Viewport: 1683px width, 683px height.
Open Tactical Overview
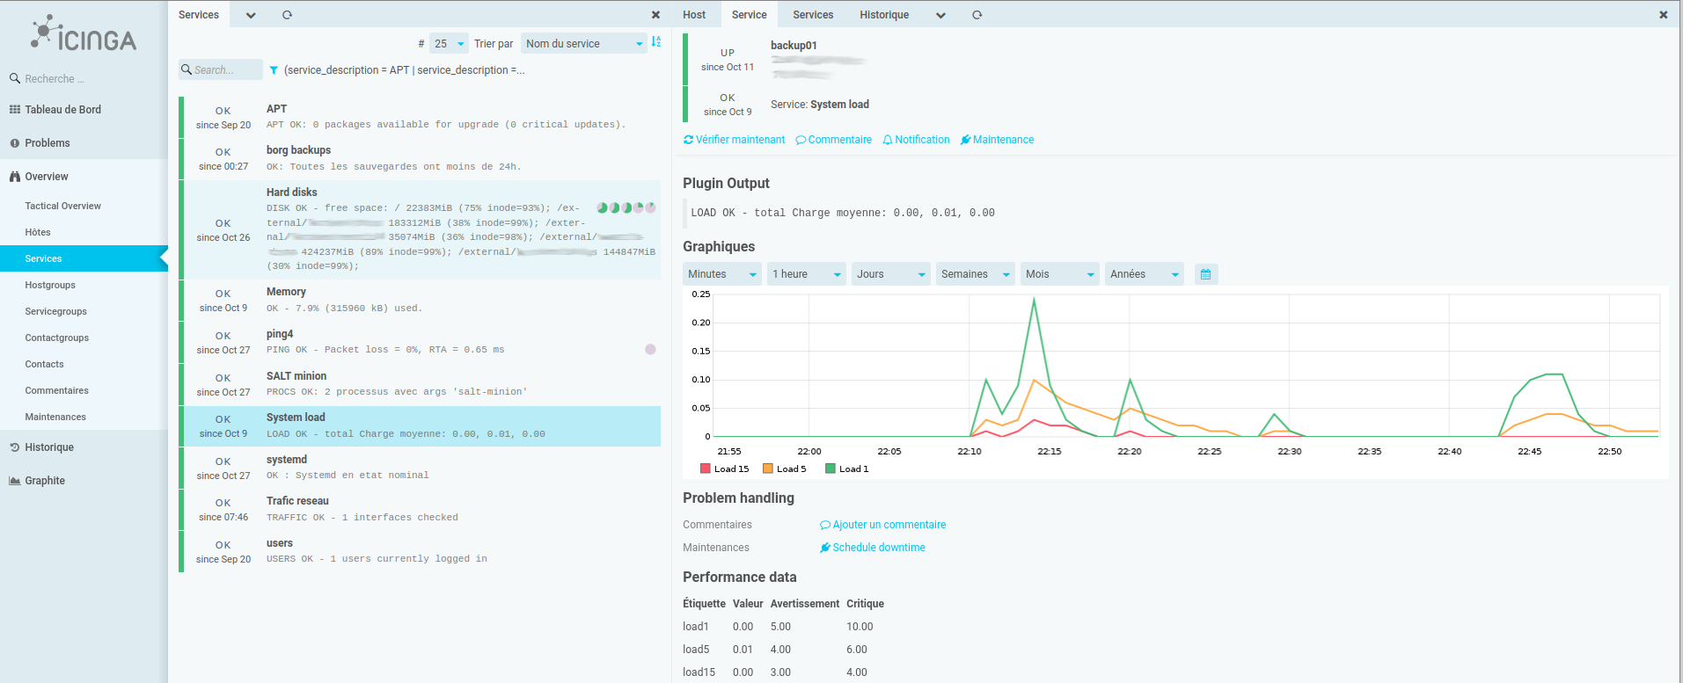click(62, 206)
